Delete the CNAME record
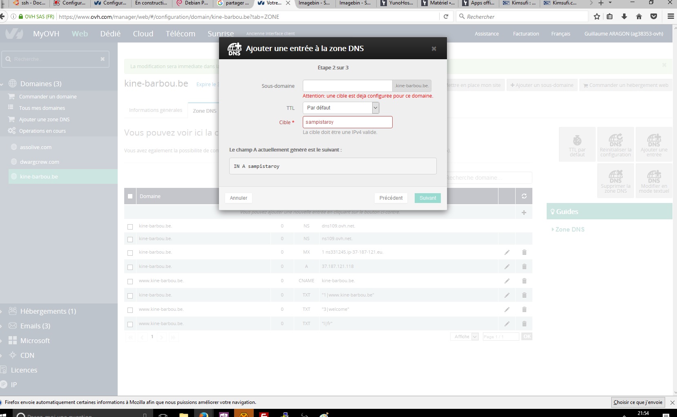The width and height of the screenshot is (677, 417). coord(524,281)
